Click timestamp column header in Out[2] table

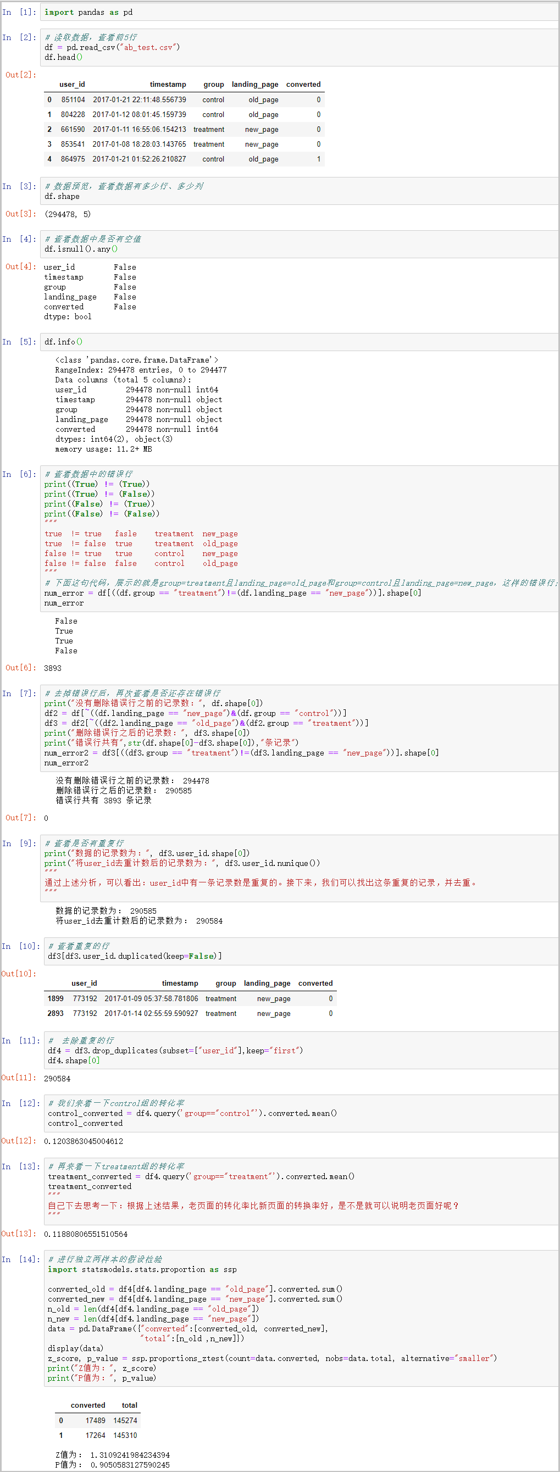click(x=168, y=84)
